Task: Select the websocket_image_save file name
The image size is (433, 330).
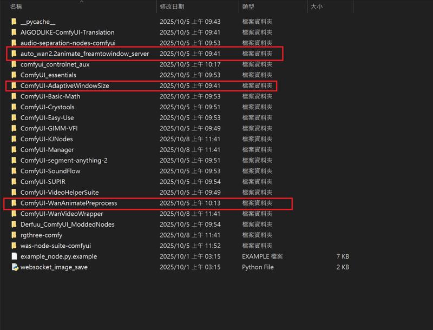Action: pyautogui.click(x=54, y=267)
